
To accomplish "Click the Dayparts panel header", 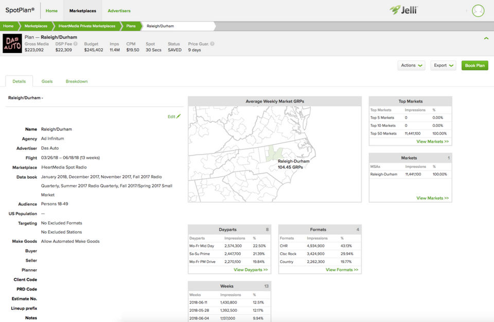I will tap(230, 230).
